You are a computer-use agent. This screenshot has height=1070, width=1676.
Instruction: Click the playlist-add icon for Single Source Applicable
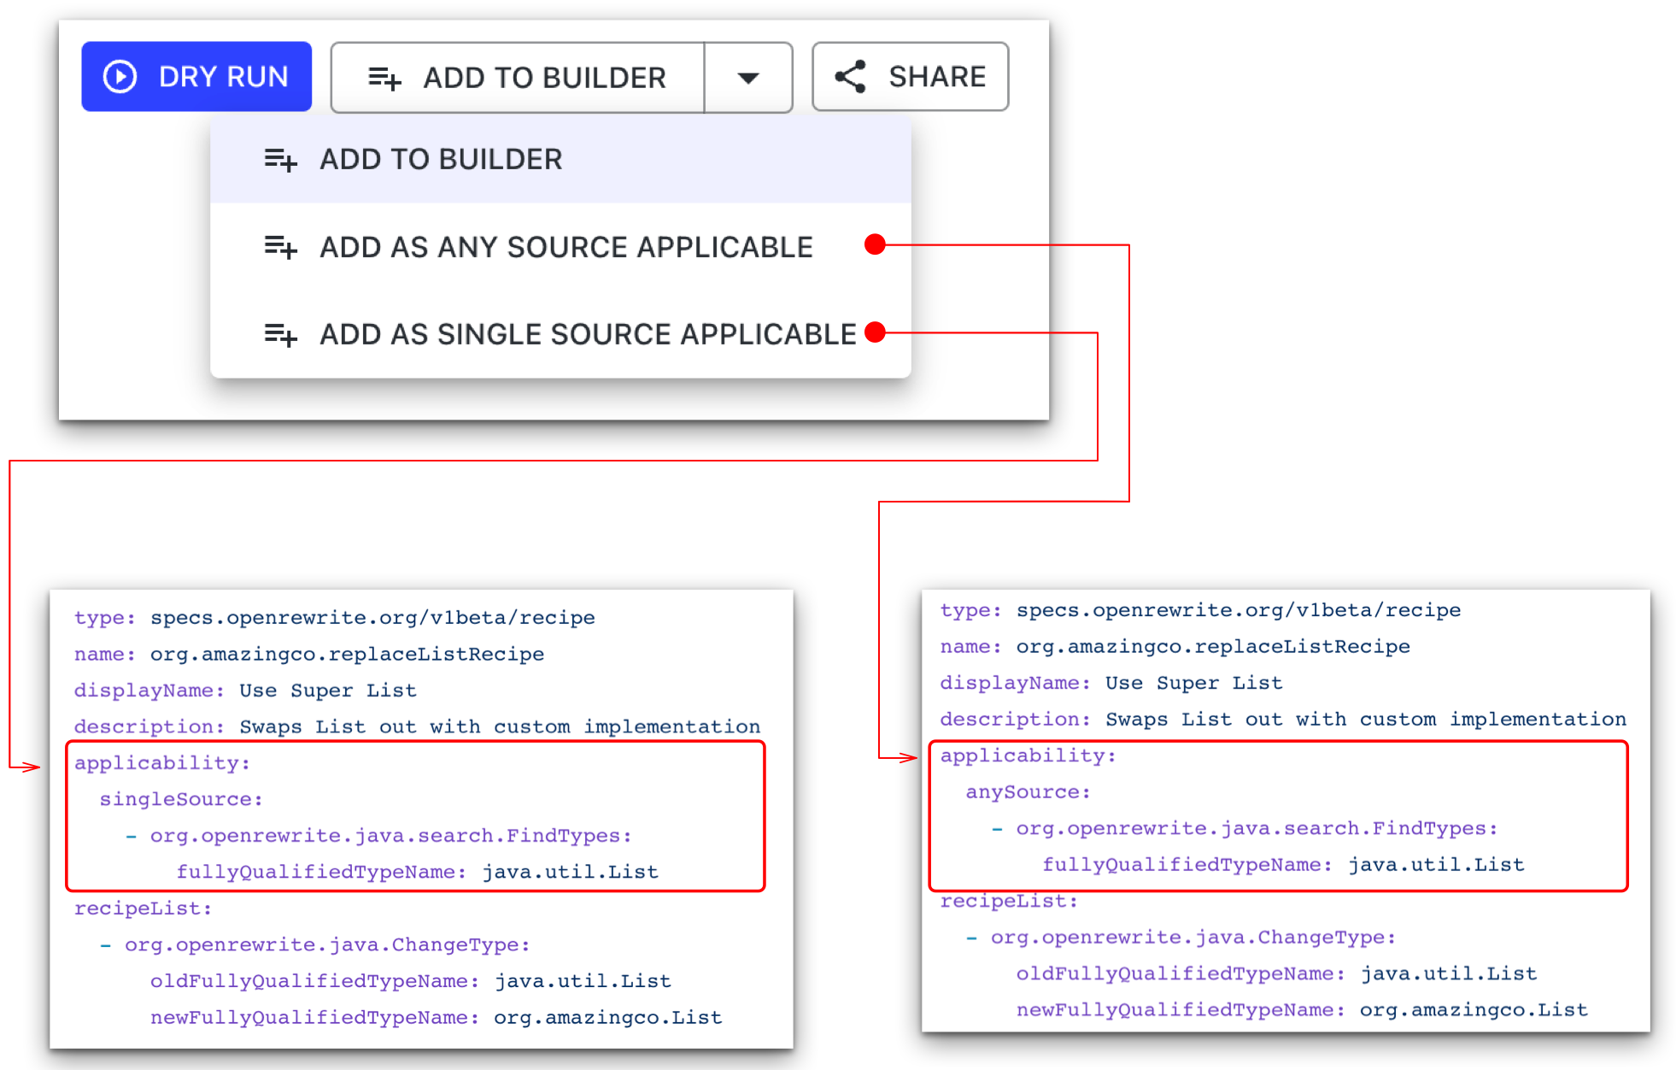(281, 335)
